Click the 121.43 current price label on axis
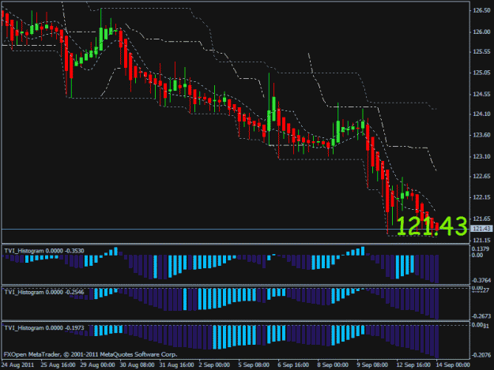 coord(481,229)
